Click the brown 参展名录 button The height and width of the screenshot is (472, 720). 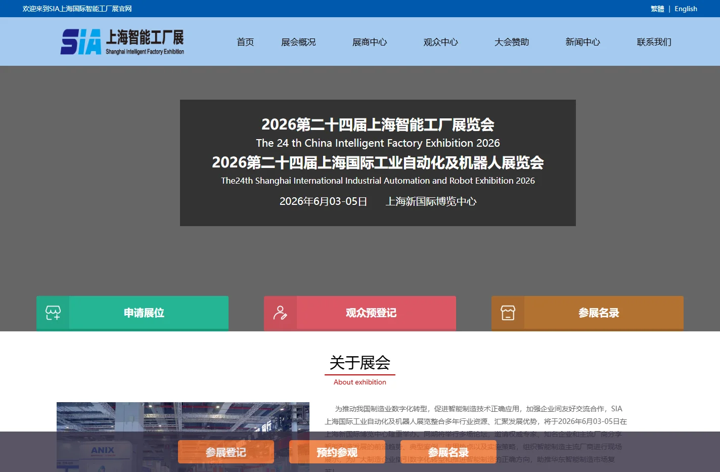click(x=588, y=313)
